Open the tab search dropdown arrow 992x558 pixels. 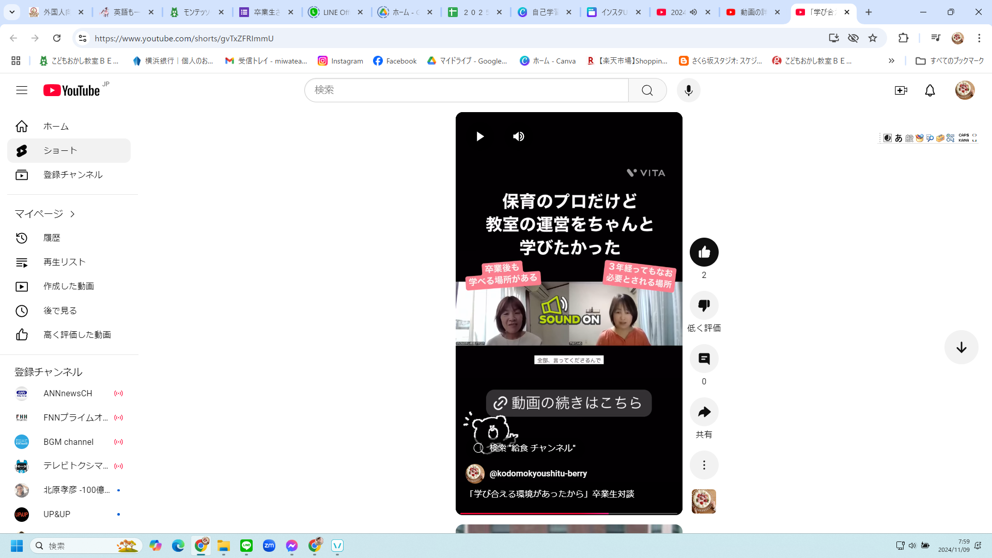tap(12, 12)
